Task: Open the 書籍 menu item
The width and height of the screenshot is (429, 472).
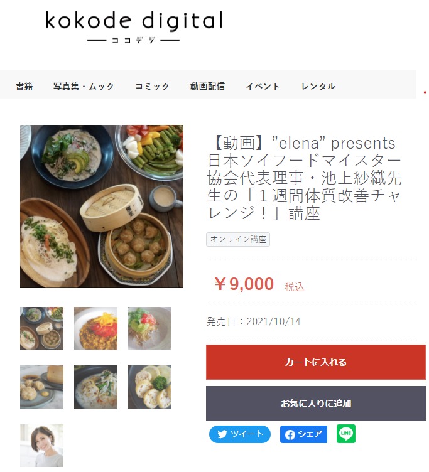Action: tap(24, 87)
